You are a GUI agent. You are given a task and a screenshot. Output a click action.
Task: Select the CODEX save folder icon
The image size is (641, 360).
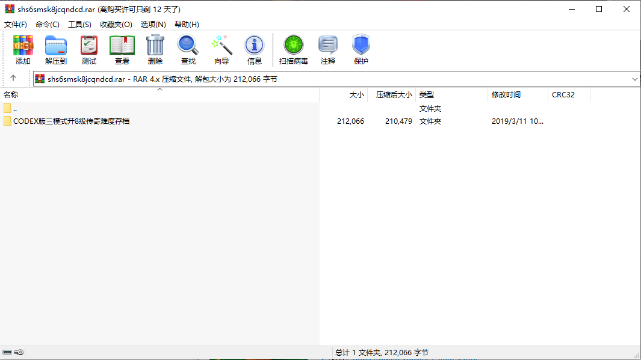pos(7,121)
